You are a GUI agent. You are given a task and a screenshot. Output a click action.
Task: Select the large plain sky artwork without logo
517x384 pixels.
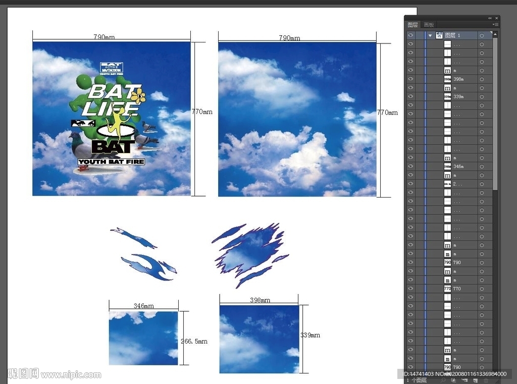coord(297,119)
